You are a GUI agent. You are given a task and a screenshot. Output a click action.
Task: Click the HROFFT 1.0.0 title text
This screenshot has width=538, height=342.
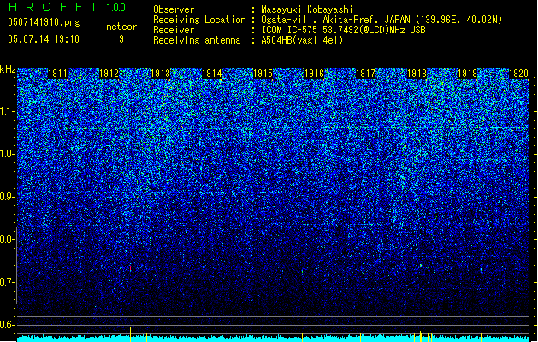pyautogui.click(x=68, y=7)
